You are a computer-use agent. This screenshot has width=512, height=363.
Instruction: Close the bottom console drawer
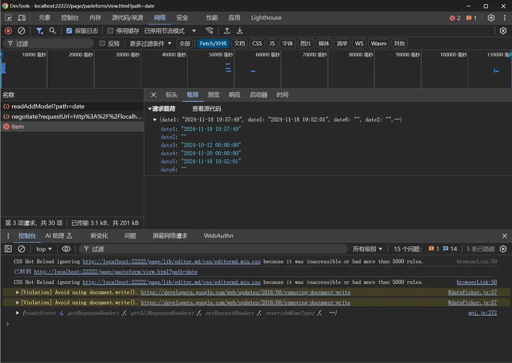click(505, 236)
